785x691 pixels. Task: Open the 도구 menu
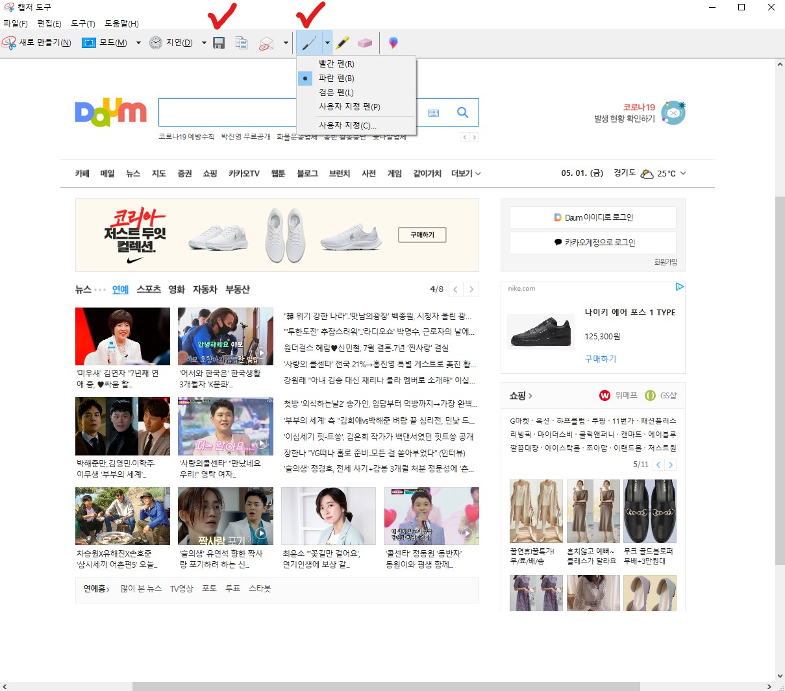point(83,23)
